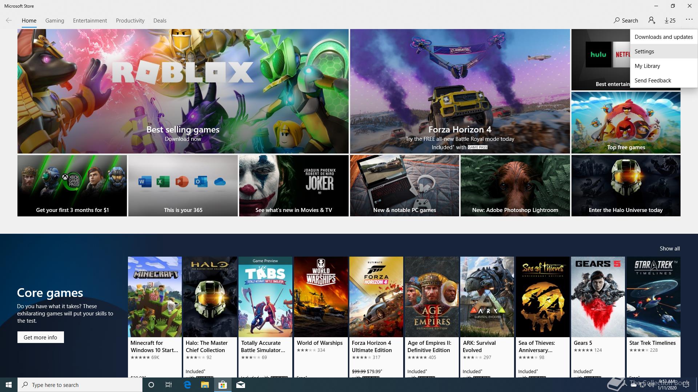The height and width of the screenshot is (392, 698).
Task: Open the Entertainment tab
Action: click(90, 21)
